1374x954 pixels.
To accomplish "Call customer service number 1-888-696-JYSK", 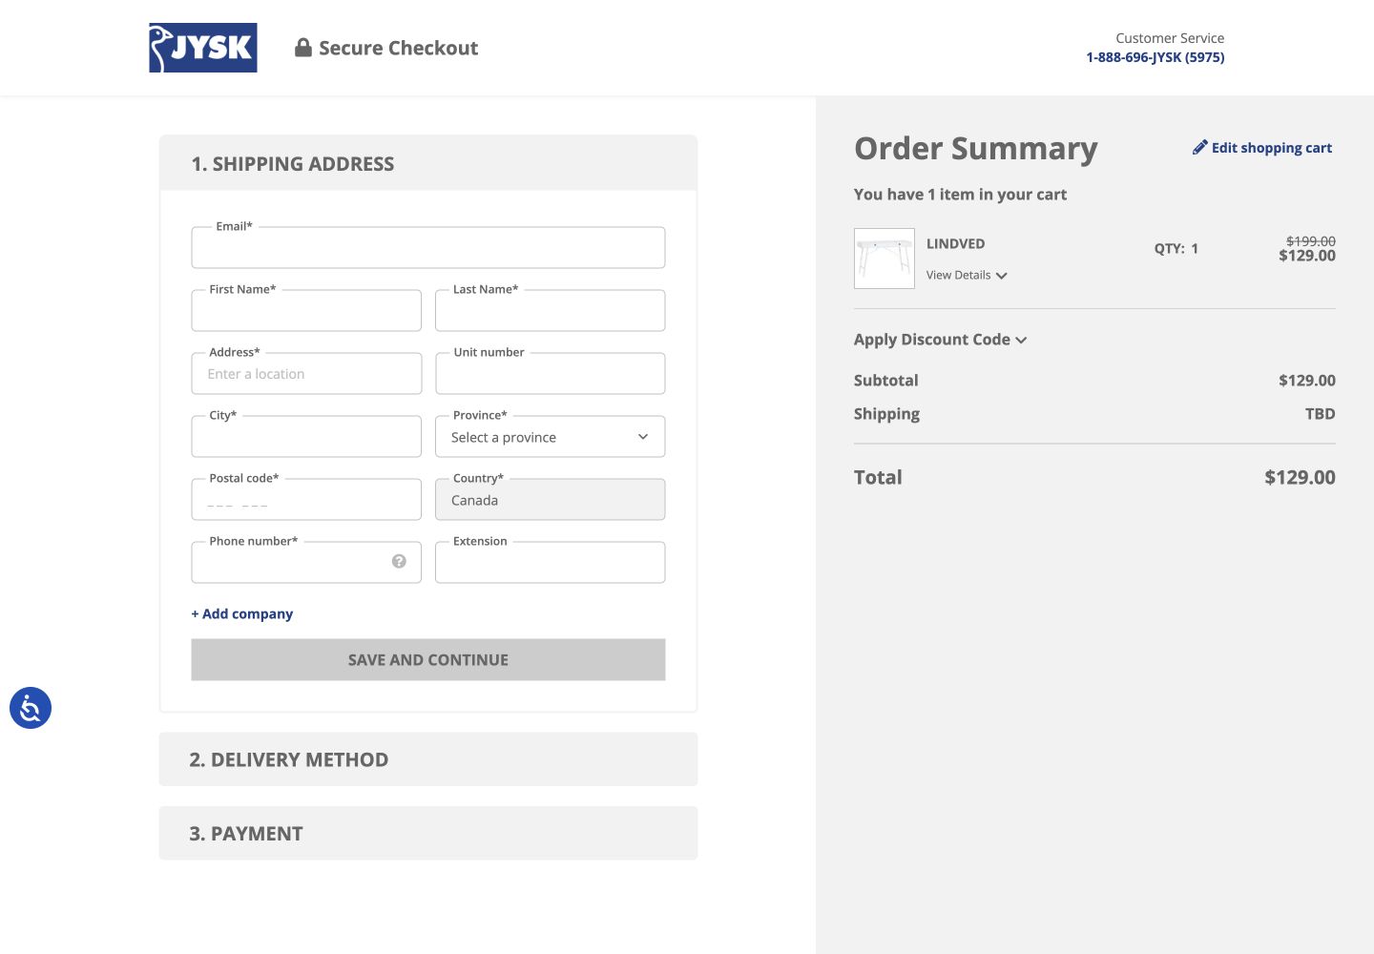I will click(x=1155, y=57).
